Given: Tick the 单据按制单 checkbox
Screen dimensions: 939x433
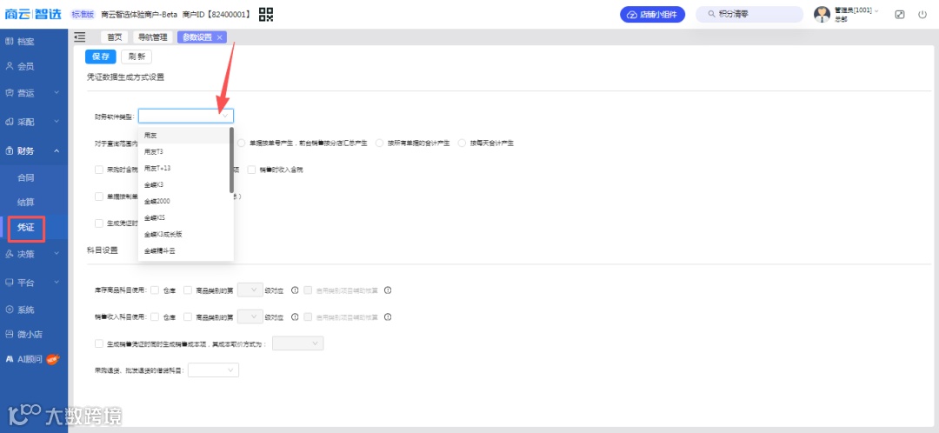Looking at the screenshot, I should click(x=99, y=197).
